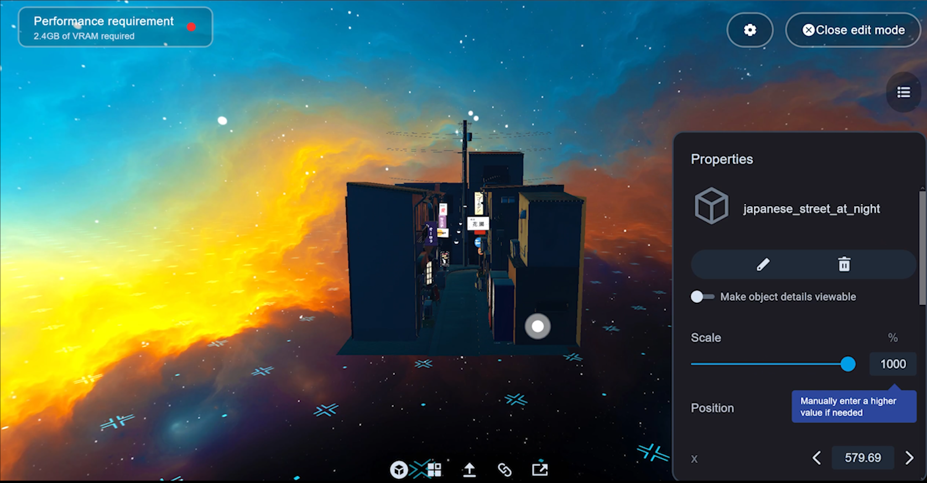Viewport: 927px width, 483px height.
Task: Click the Scale percent value field
Action: 892,364
